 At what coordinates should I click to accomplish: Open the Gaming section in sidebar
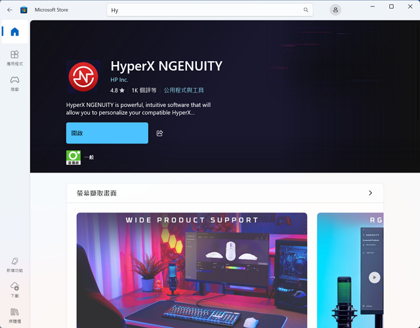pos(14,84)
